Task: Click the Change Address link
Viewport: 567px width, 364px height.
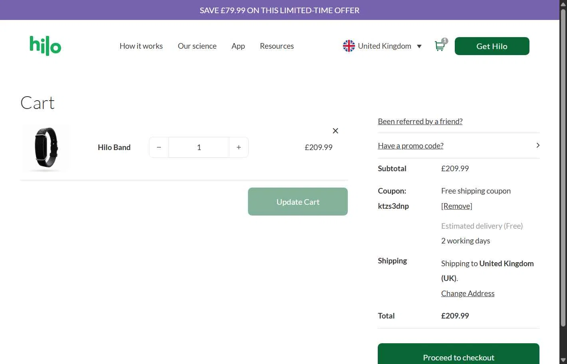Action: pos(468,293)
